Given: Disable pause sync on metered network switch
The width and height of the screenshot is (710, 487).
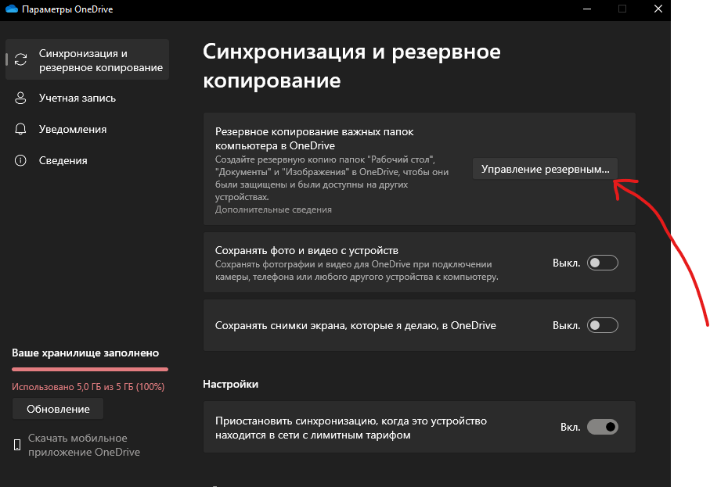Looking at the screenshot, I should tap(602, 427).
